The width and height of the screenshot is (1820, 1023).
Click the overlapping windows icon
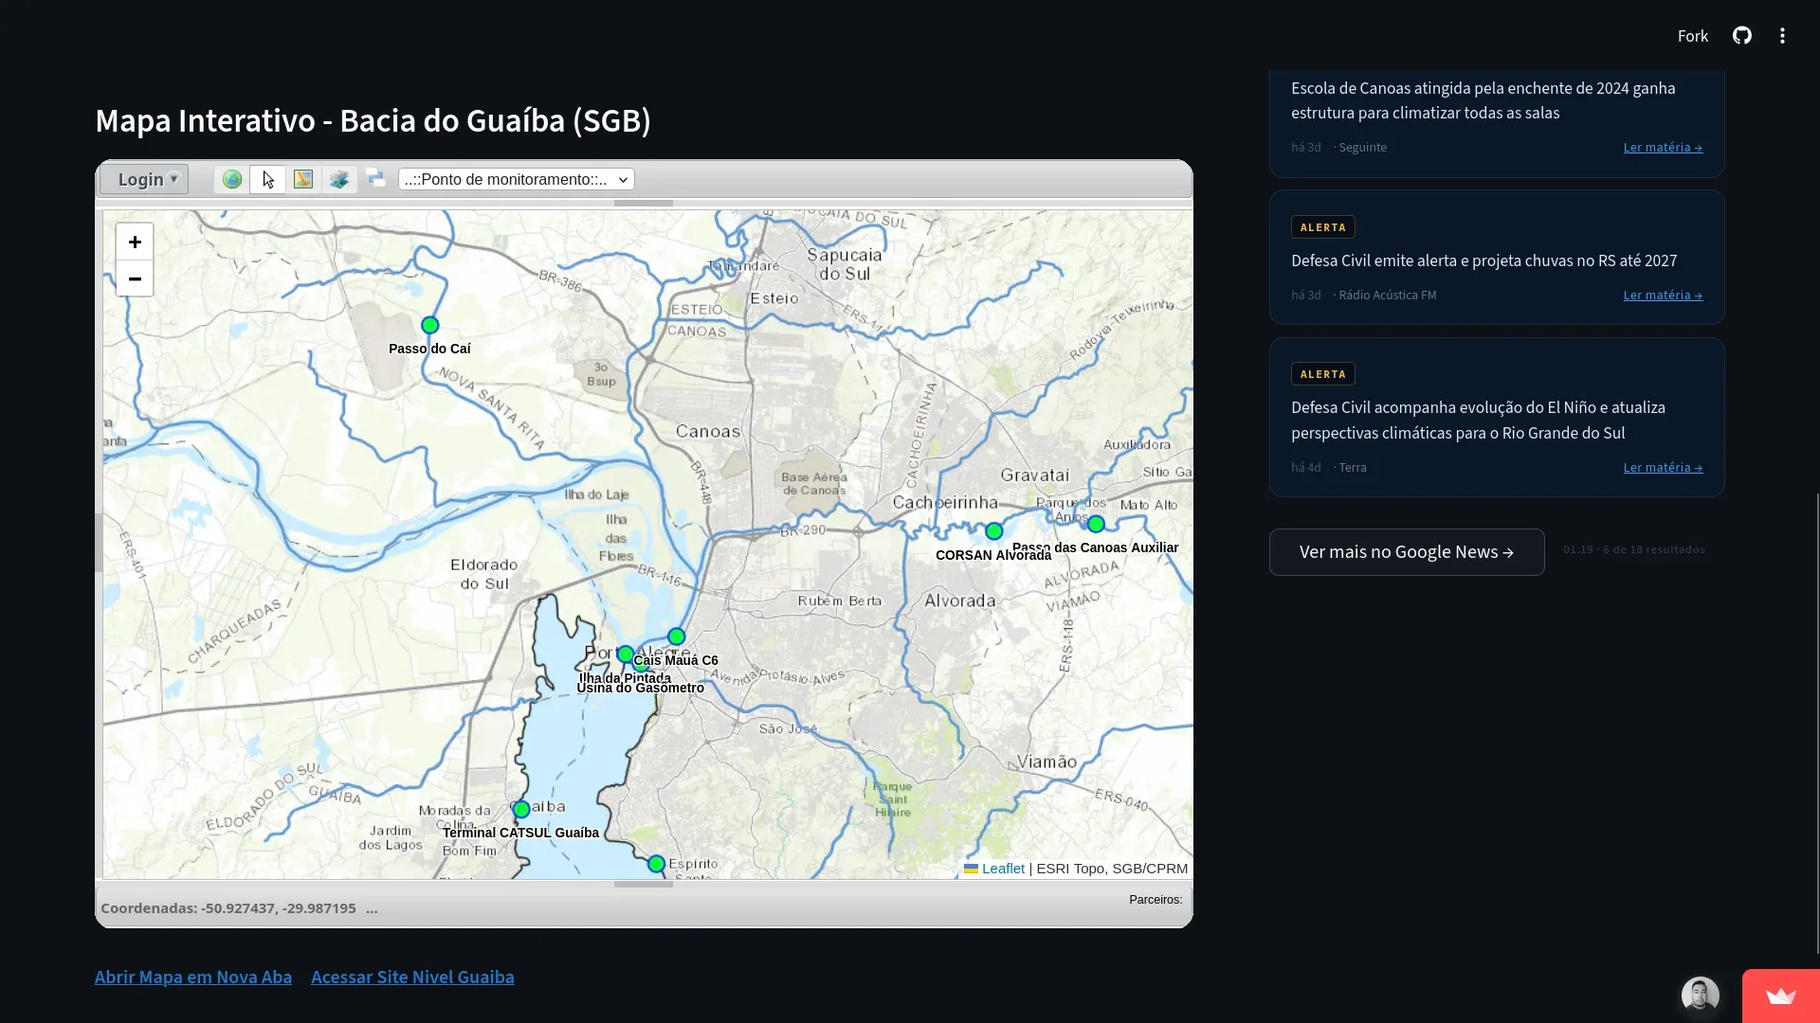tap(376, 177)
